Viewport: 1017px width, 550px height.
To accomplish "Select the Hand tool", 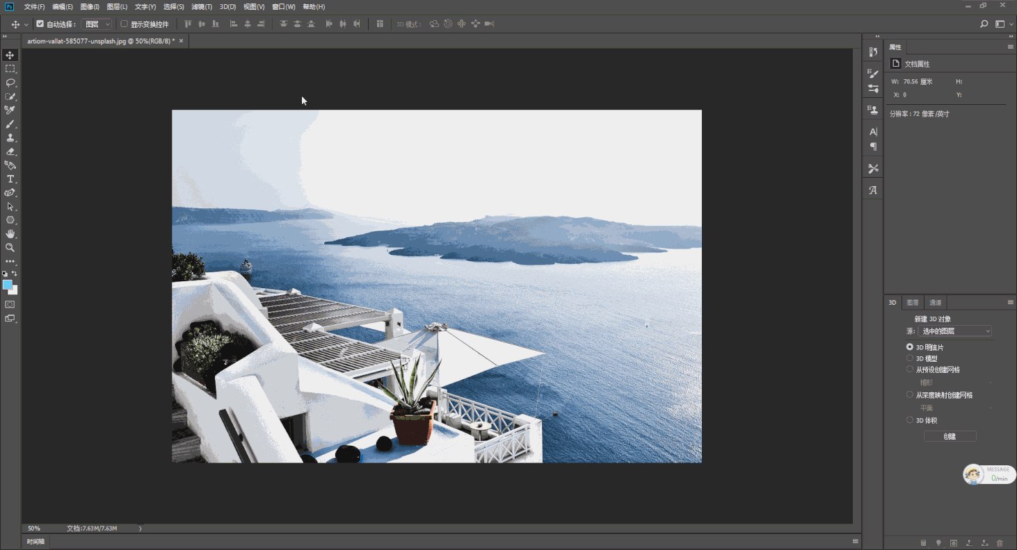I will pyautogui.click(x=10, y=233).
